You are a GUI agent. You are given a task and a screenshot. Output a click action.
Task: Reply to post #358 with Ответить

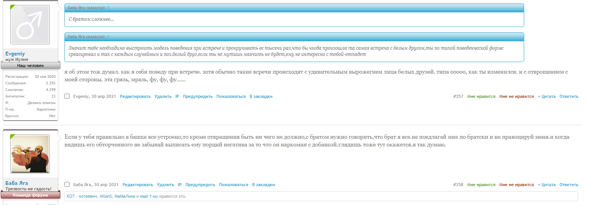point(569,185)
